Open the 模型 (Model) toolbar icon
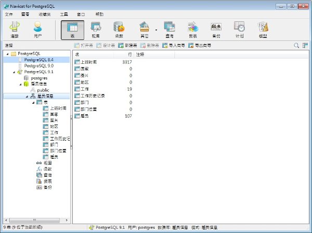 263,30
